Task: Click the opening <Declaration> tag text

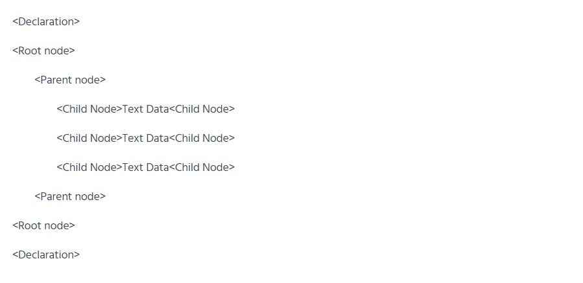Action: pyautogui.click(x=46, y=21)
